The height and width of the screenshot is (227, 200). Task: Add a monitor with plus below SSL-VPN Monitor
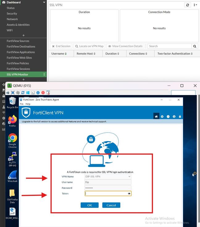pos(23,80)
